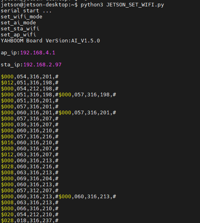Image resolution: width=200 pixels, height=223 pixels.
Task: Click the ap_ip address 192.168.4.1
Action: click(38, 53)
